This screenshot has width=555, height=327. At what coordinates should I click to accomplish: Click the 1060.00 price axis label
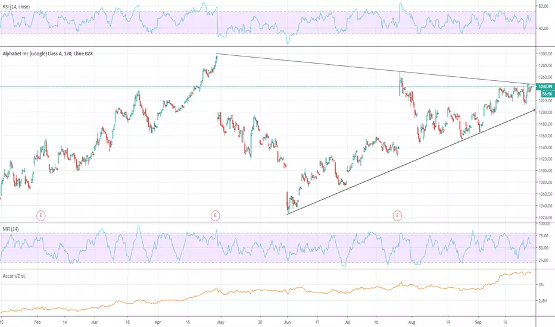pyautogui.click(x=545, y=194)
